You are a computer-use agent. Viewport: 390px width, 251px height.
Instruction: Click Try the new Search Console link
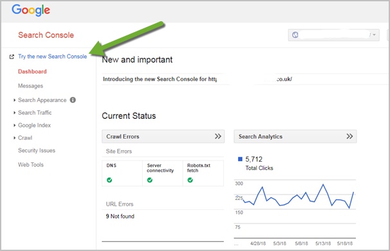pyautogui.click(x=53, y=56)
